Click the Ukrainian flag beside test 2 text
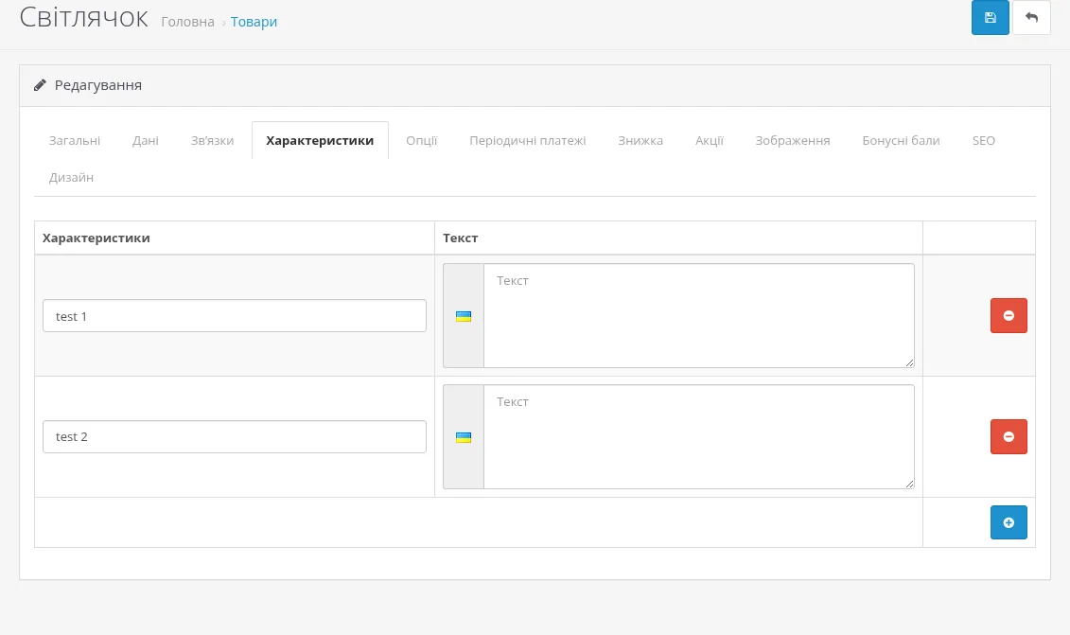 click(x=464, y=437)
